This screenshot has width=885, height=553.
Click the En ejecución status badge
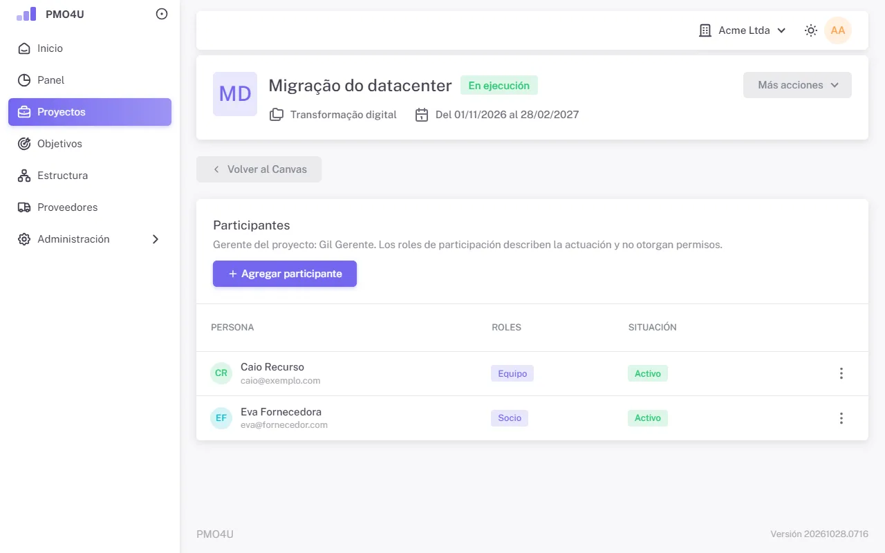499,86
